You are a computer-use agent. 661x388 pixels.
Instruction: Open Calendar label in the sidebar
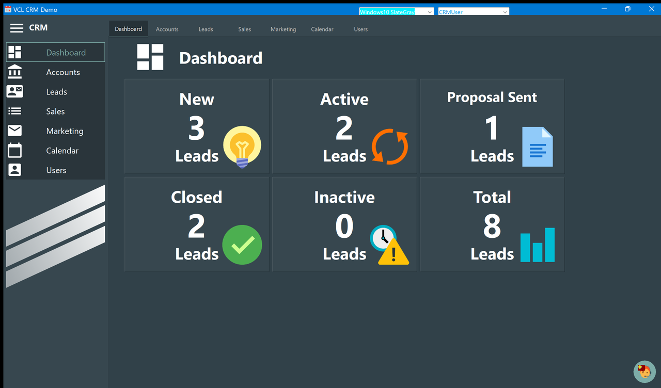point(62,151)
